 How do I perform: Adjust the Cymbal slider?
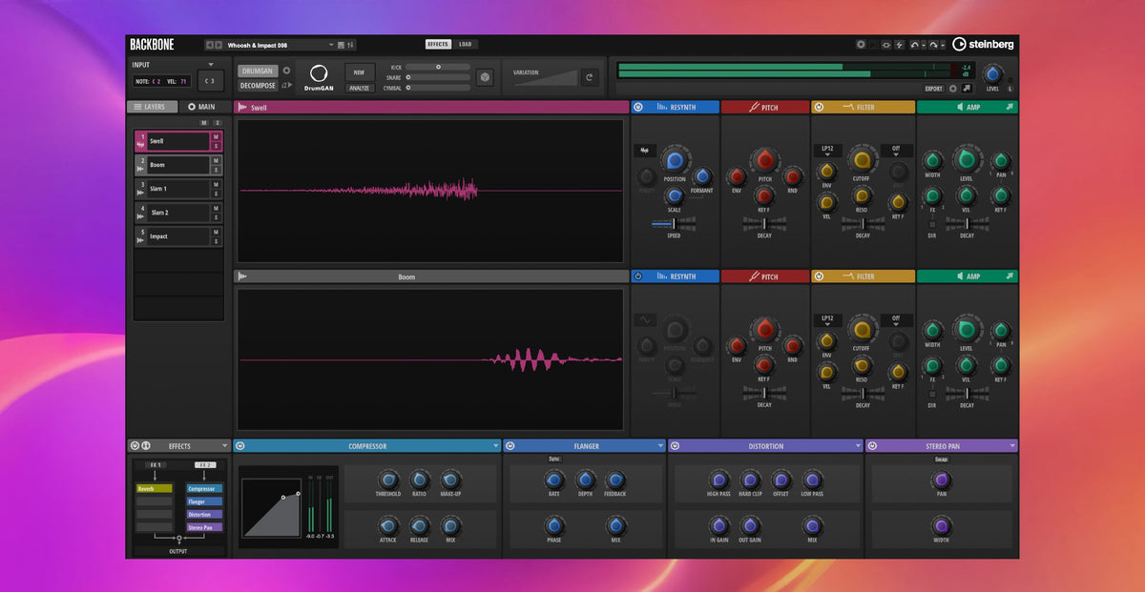(438, 88)
